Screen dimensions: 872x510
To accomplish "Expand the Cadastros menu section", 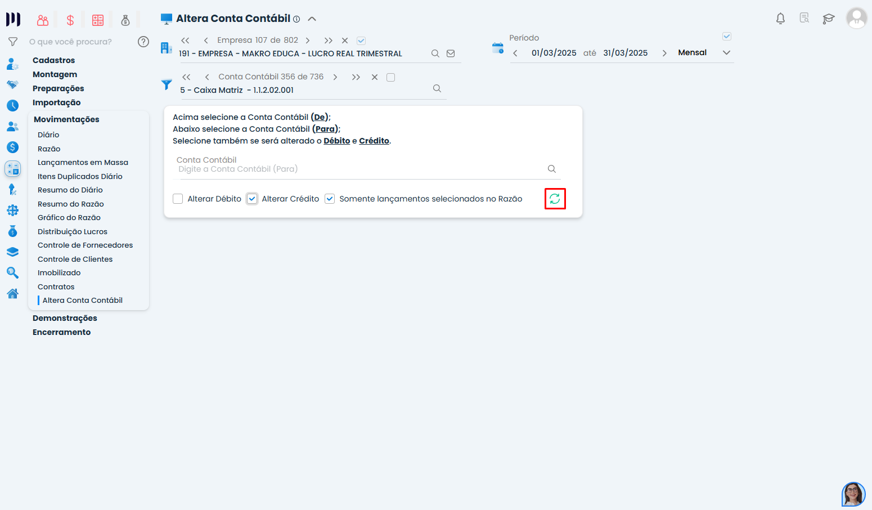I will coord(53,60).
